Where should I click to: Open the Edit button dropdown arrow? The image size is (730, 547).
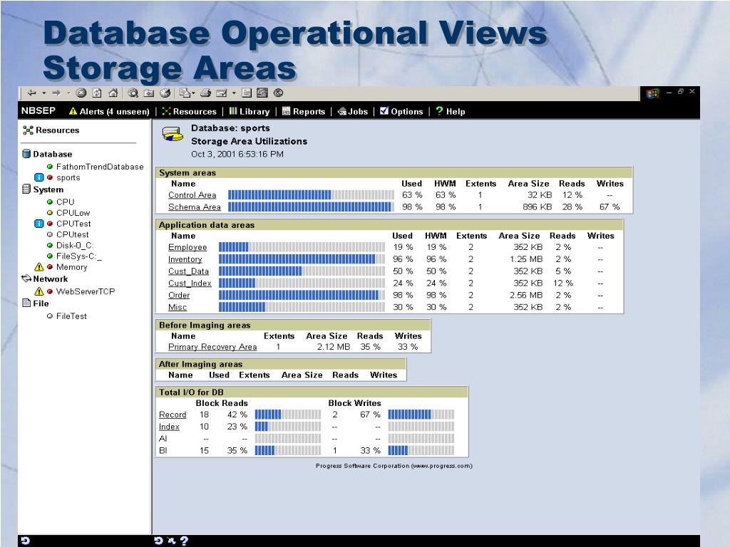coord(234,93)
